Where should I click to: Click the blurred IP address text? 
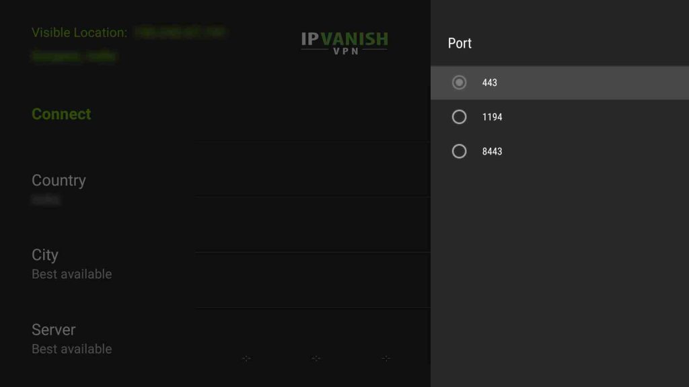180,32
